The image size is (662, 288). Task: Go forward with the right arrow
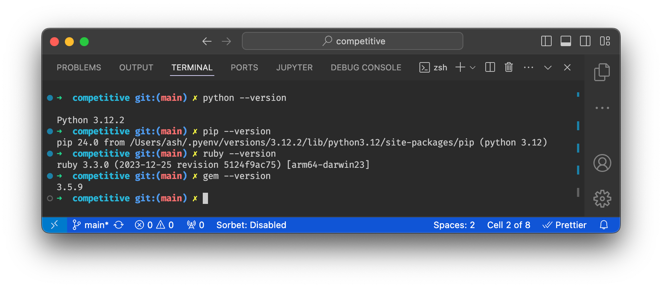tap(226, 41)
